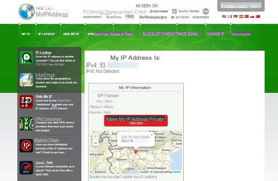Open the OpenStreetMap attribution link
278x181 pixels.
[163, 172]
